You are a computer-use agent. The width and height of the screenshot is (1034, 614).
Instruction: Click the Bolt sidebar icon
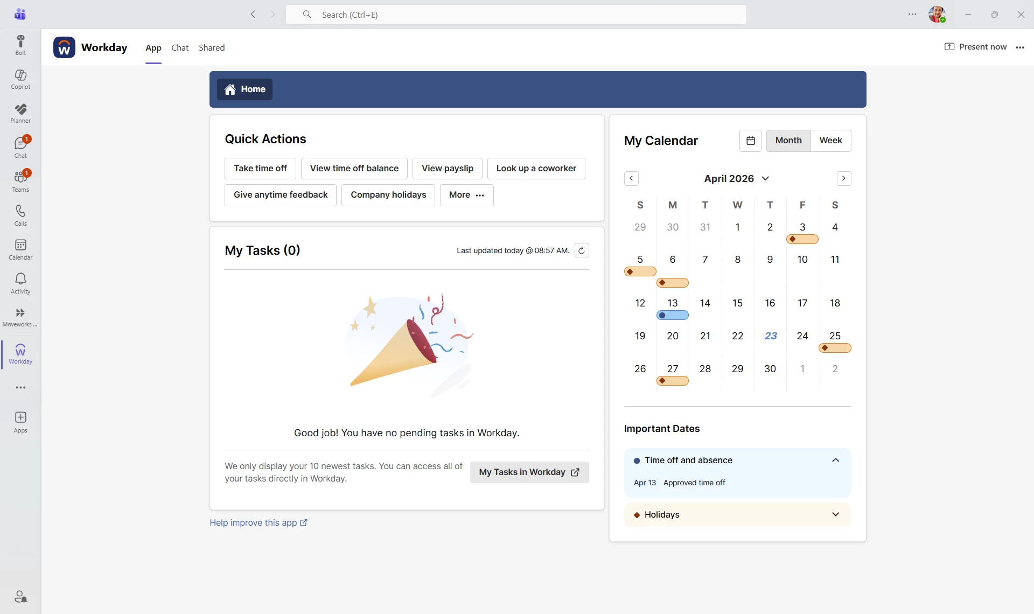(20, 45)
